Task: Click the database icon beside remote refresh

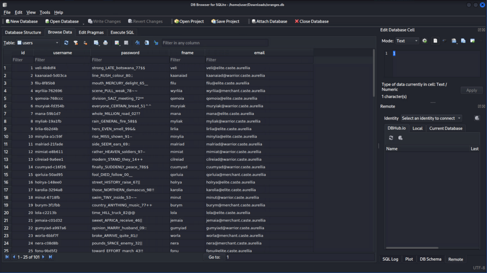Action: (x=400, y=138)
